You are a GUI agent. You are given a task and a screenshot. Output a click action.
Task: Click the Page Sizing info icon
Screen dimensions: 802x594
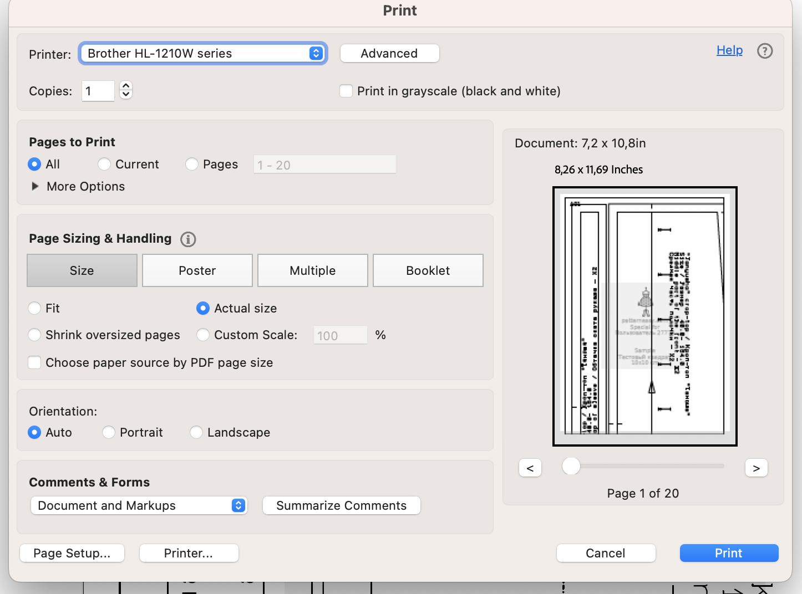(188, 239)
